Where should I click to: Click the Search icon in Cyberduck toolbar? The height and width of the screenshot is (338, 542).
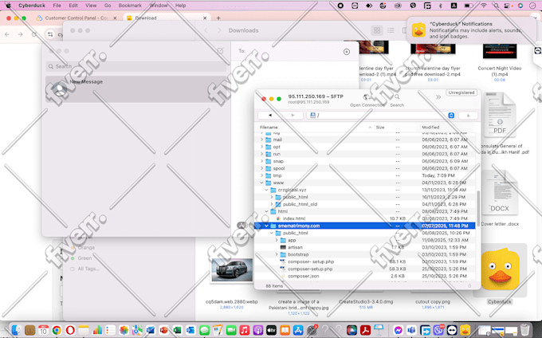click(x=397, y=97)
